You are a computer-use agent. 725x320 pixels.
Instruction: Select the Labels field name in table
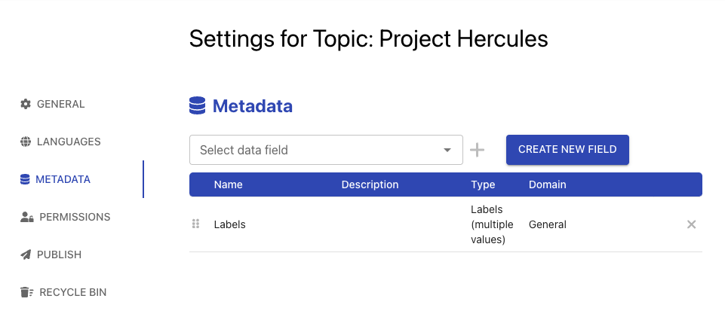tap(230, 224)
